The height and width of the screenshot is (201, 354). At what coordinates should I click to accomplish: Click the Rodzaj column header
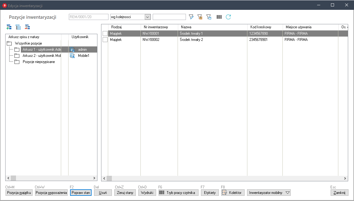[x=124, y=27]
